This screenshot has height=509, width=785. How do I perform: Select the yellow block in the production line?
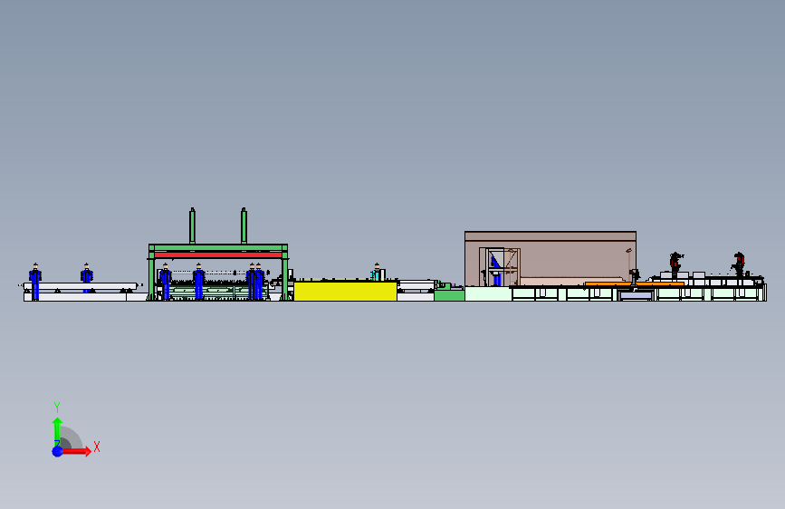(x=345, y=291)
